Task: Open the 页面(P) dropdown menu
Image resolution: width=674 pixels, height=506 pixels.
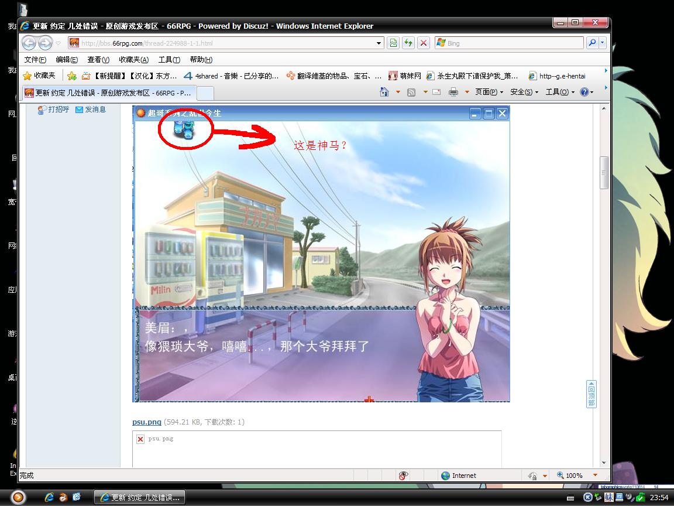Action: [x=489, y=92]
